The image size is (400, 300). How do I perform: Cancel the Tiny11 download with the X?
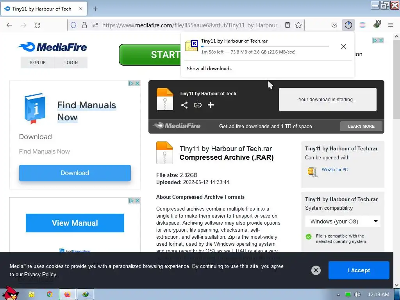(x=344, y=46)
